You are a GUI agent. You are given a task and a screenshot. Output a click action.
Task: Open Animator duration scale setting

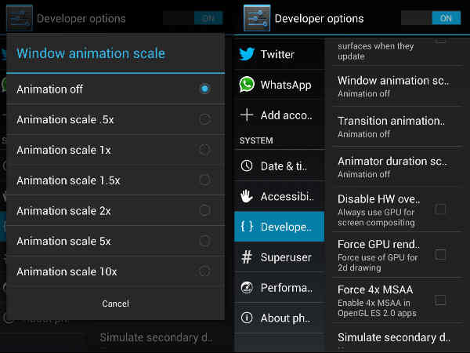click(x=392, y=166)
